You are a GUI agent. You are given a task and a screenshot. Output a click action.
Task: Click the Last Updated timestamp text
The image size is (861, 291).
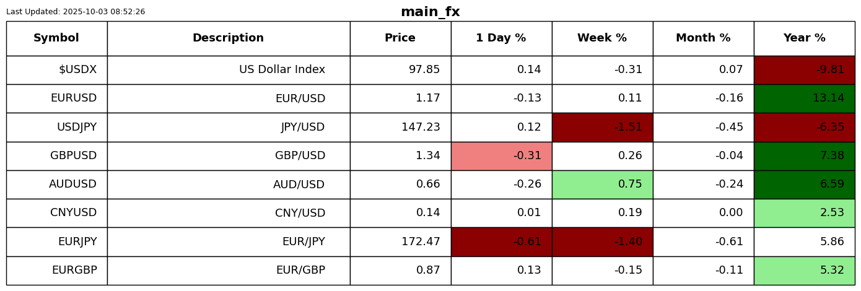point(76,12)
